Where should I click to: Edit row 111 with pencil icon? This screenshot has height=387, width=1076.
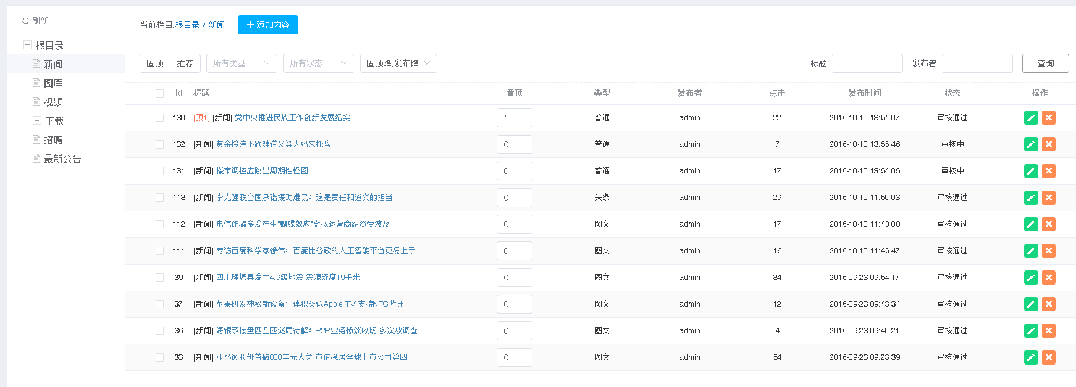(x=1031, y=251)
